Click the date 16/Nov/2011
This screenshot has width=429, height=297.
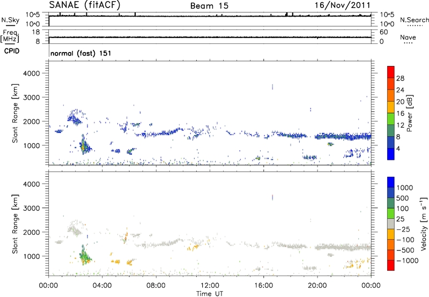[x=342, y=5]
